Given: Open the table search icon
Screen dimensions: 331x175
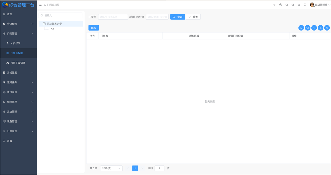Looking at the screenshot, I should pos(308,28).
